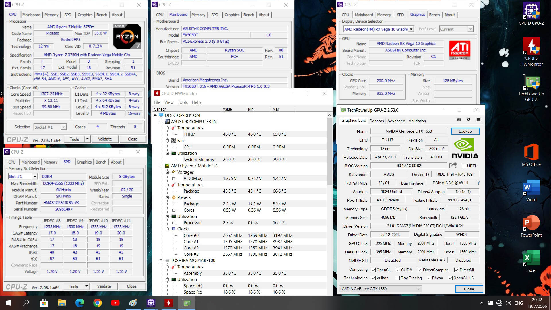Click the GPU-Z refresh icon
The width and height of the screenshot is (551, 310).
pos(469,120)
